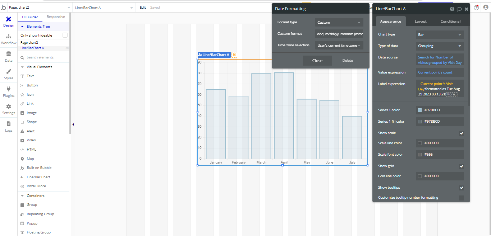Toggle the Show scale checkbox
The image size is (491, 236).
[x=462, y=133]
